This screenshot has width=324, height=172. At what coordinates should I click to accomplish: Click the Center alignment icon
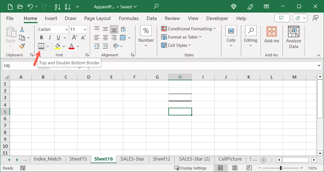point(105,38)
